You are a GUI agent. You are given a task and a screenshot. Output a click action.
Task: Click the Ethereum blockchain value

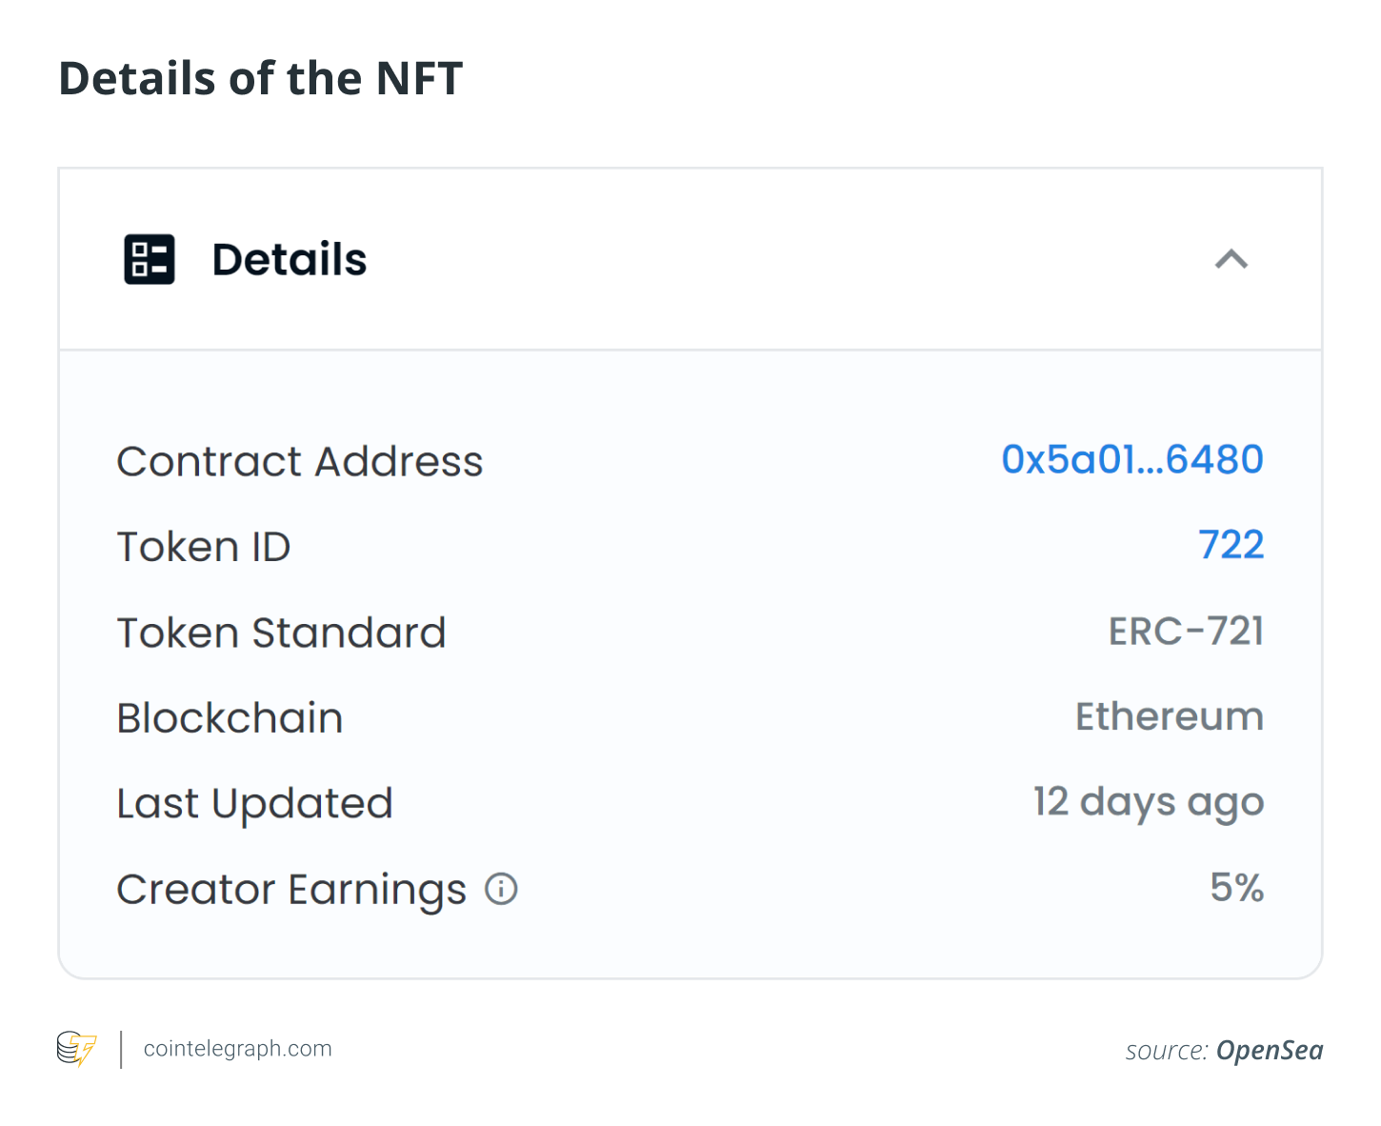point(1169,717)
